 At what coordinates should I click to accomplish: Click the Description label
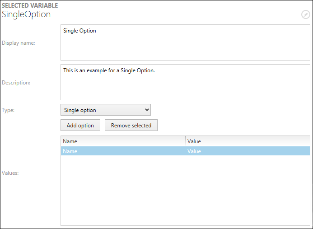coord(16,83)
